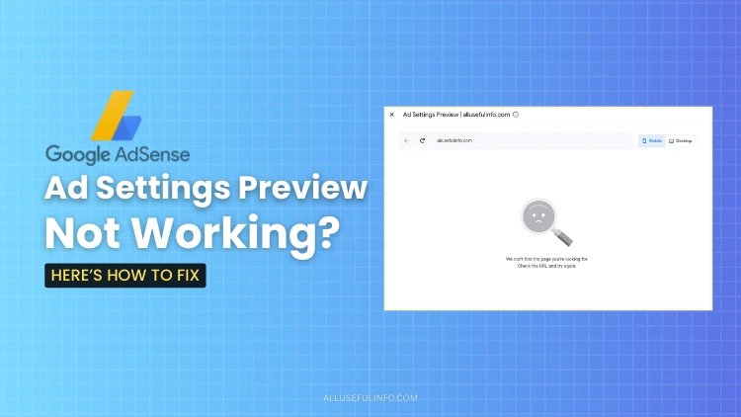Click the "Ad Settings Preview | allusefulinfo.com" title
This screenshot has width=741, height=417.
click(456, 115)
